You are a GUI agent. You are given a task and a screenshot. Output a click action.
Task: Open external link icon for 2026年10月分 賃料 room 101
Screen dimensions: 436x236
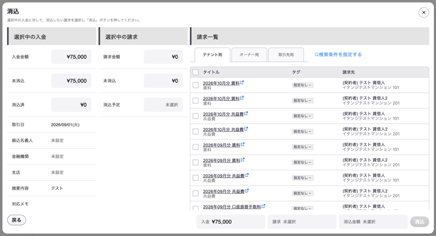(x=242, y=83)
